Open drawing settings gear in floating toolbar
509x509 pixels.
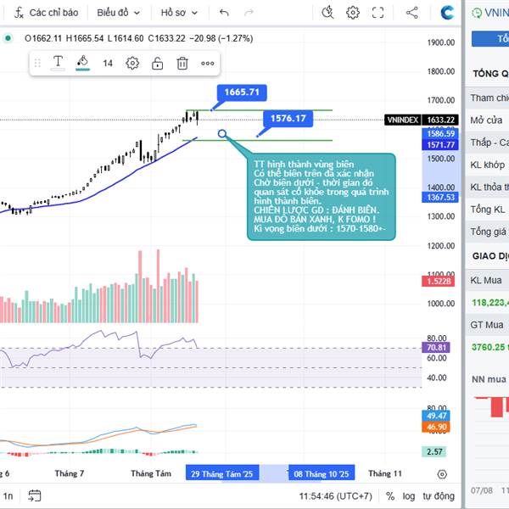tap(132, 63)
